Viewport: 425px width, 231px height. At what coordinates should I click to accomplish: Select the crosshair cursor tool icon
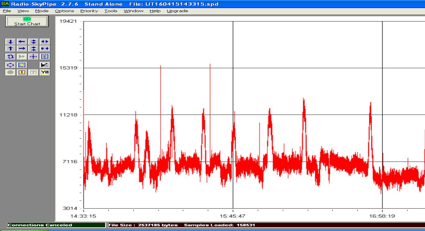(33, 57)
